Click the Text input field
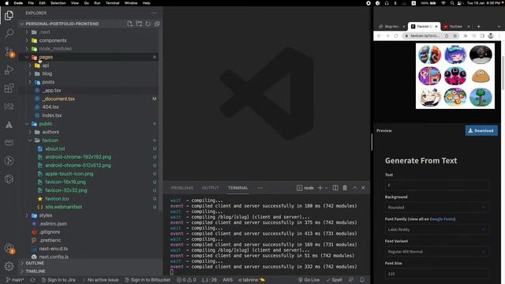 [x=437, y=185]
